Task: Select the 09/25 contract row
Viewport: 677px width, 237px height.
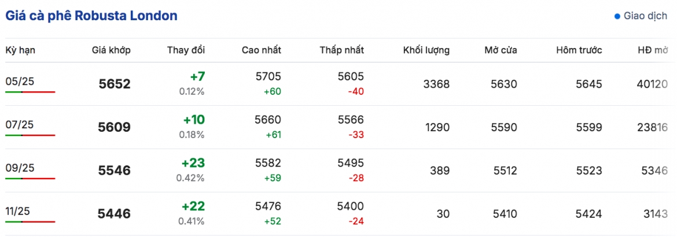Action: 339,171
